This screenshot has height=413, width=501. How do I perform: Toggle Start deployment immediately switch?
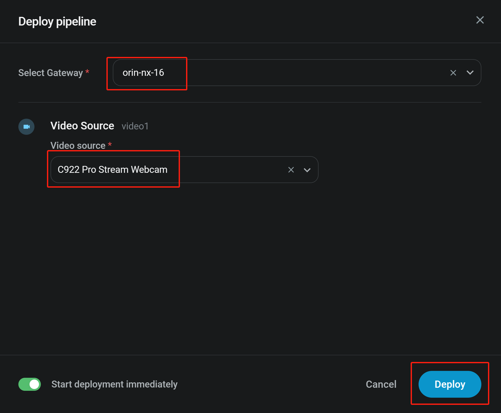[30, 384]
